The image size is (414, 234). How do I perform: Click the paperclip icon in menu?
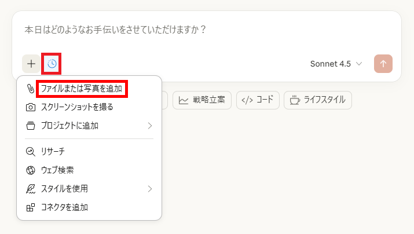[31, 89]
